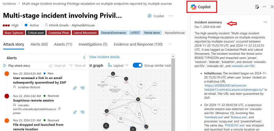This screenshot has height=131, width=274.
Task: Play attack story
Action: pos(17,66)
